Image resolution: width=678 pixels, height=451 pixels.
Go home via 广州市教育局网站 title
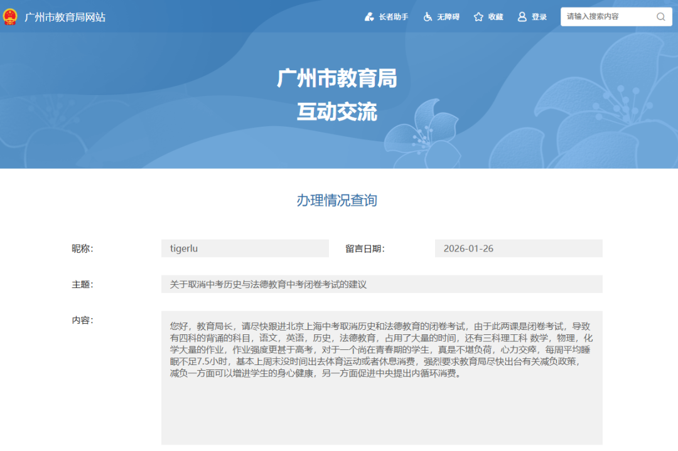(65, 17)
